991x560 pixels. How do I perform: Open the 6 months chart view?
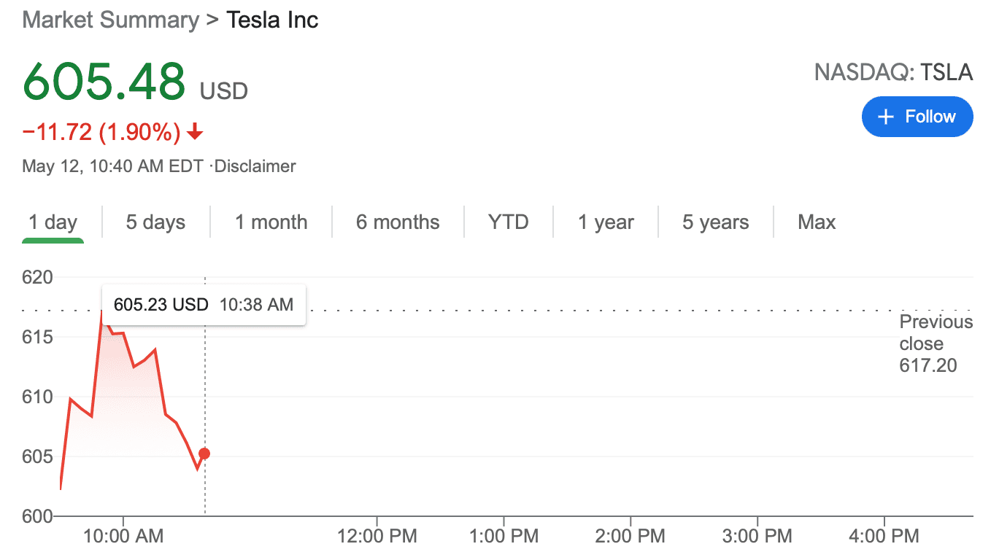(x=397, y=222)
